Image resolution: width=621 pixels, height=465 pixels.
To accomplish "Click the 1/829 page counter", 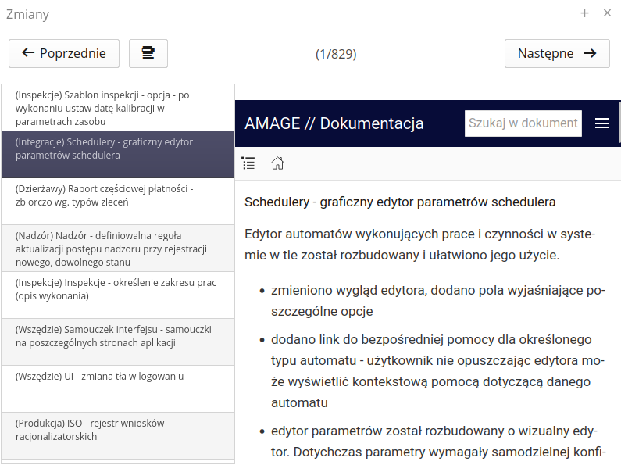I will coord(336,54).
